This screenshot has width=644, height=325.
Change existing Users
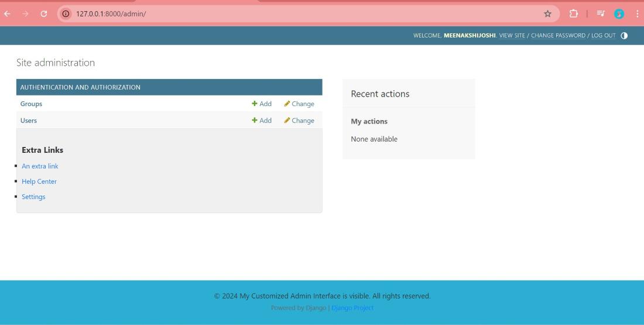(299, 121)
